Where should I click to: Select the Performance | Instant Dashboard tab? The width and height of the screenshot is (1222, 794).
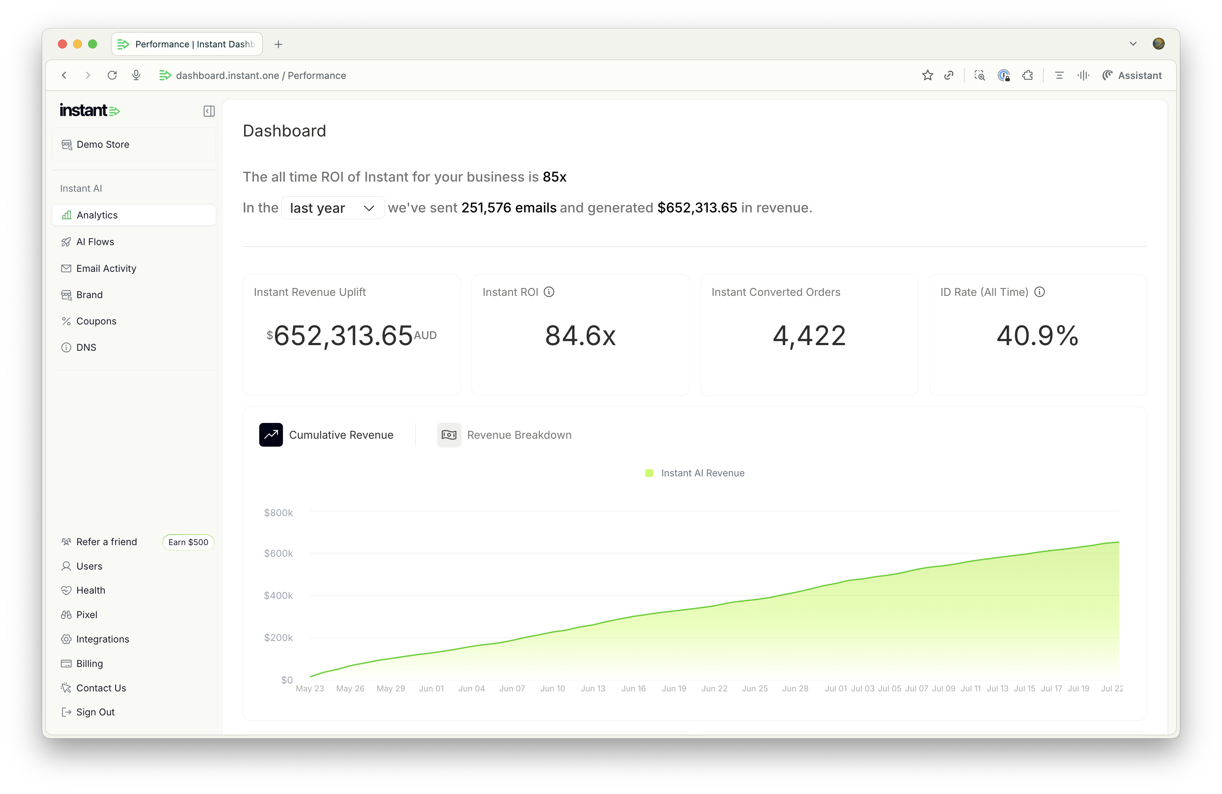click(187, 44)
